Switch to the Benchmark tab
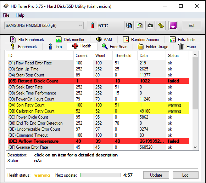The image size is (206, 183). [x=24, y=47]
